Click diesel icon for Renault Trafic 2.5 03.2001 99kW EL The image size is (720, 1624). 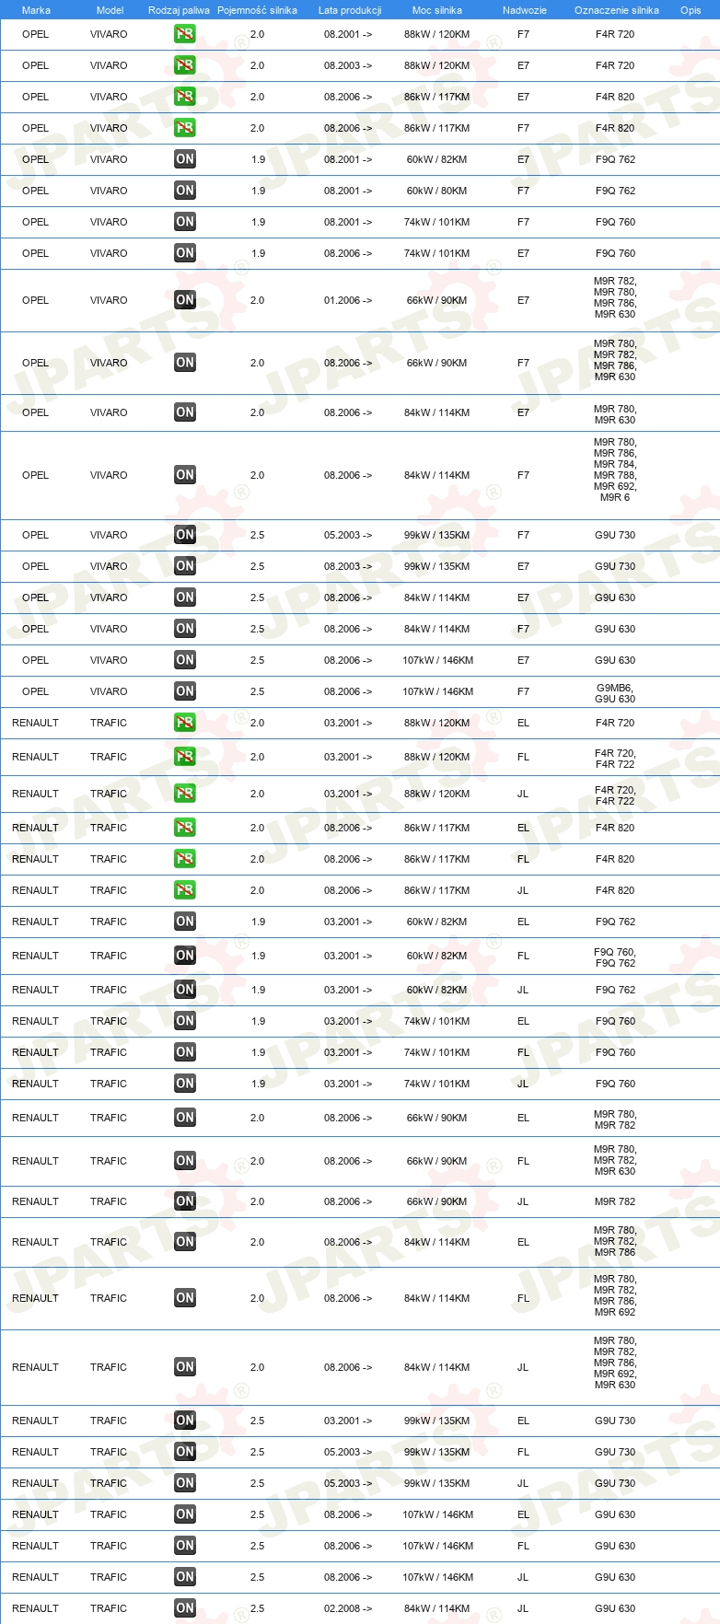pos(185,1421)
